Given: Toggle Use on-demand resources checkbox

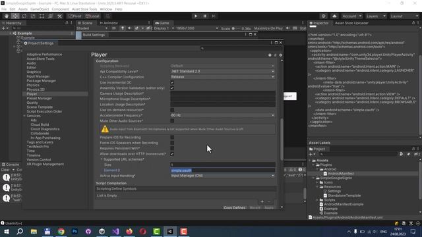Looking at the screenshot, I should click(x=172, y=110).
